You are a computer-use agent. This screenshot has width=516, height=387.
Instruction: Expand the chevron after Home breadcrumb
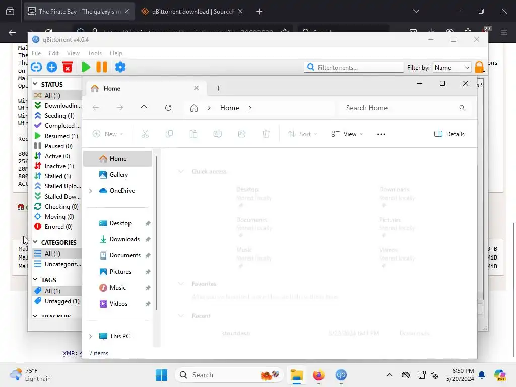pos(250,108)
